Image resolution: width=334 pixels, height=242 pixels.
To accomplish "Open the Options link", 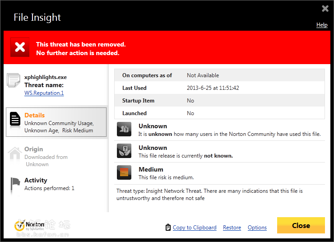I will pyautogui.click(x=257, y=228).
